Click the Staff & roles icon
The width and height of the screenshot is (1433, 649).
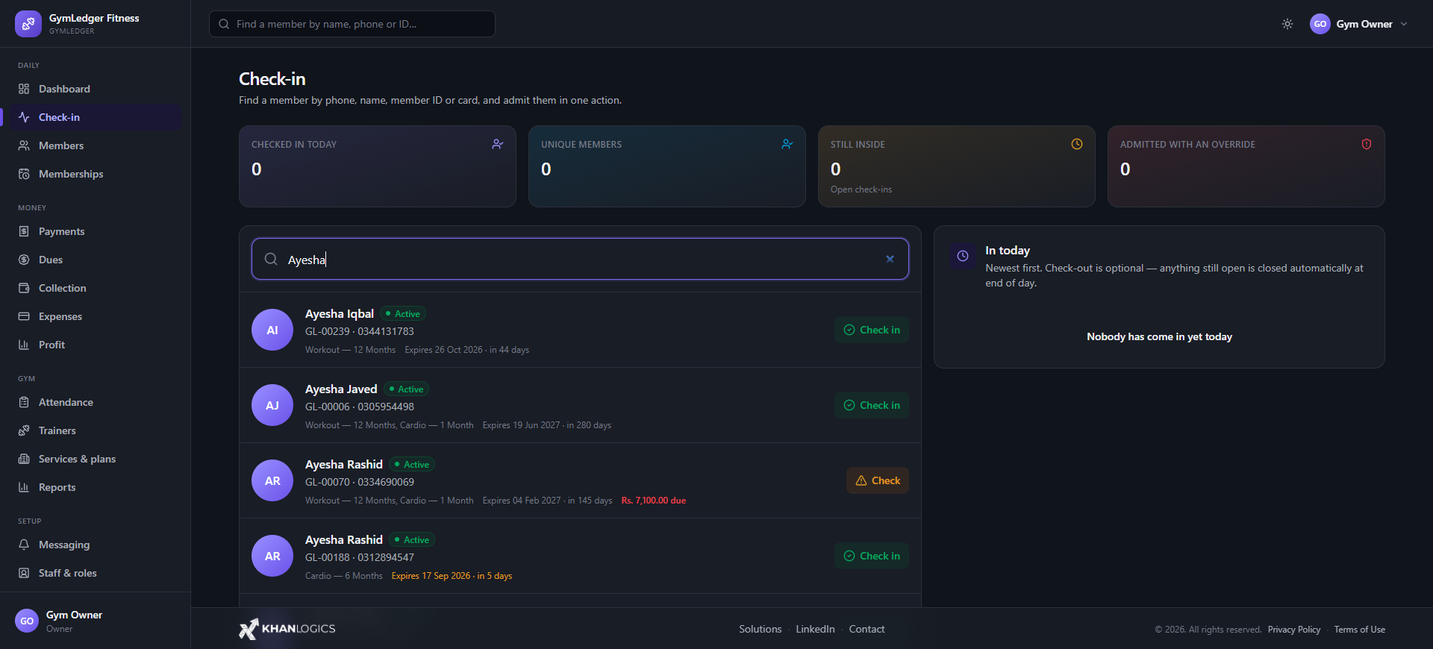click(24, 573)
